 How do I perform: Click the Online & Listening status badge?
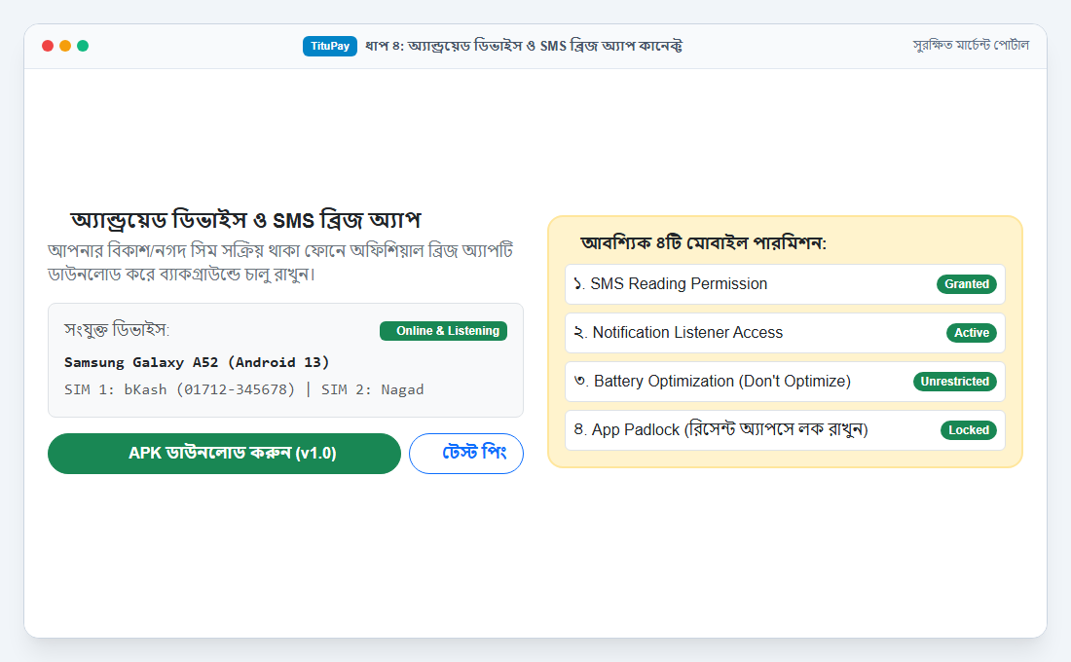[443, 331]
